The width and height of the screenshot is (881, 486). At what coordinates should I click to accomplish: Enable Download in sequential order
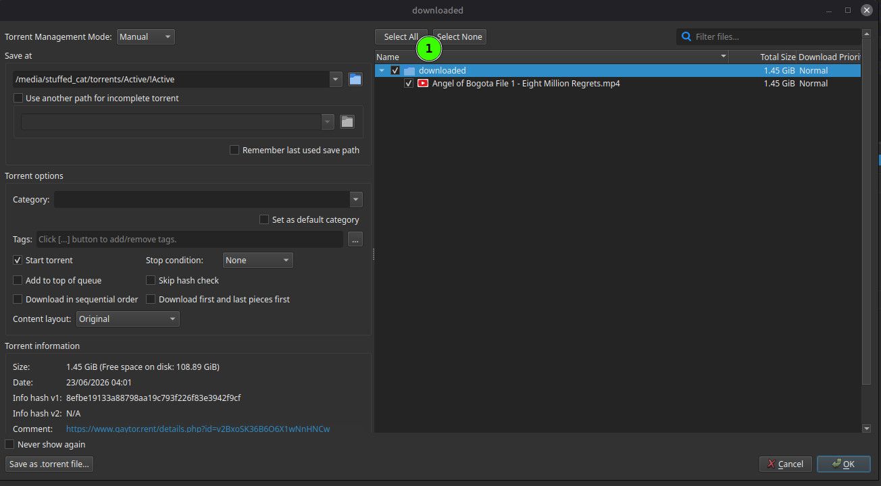[x=18, y=300]
